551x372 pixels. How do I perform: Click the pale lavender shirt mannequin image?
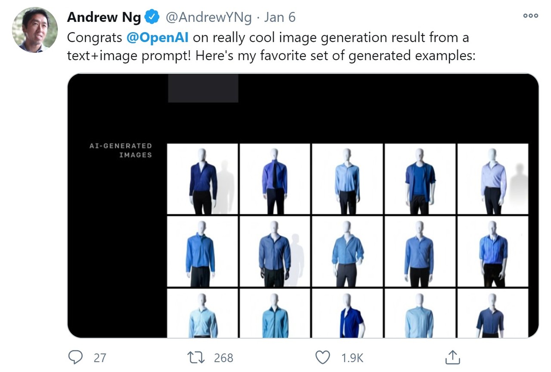[x=492, y=179]
